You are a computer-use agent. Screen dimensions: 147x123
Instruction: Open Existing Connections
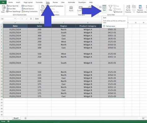click(x=29, y=11)
